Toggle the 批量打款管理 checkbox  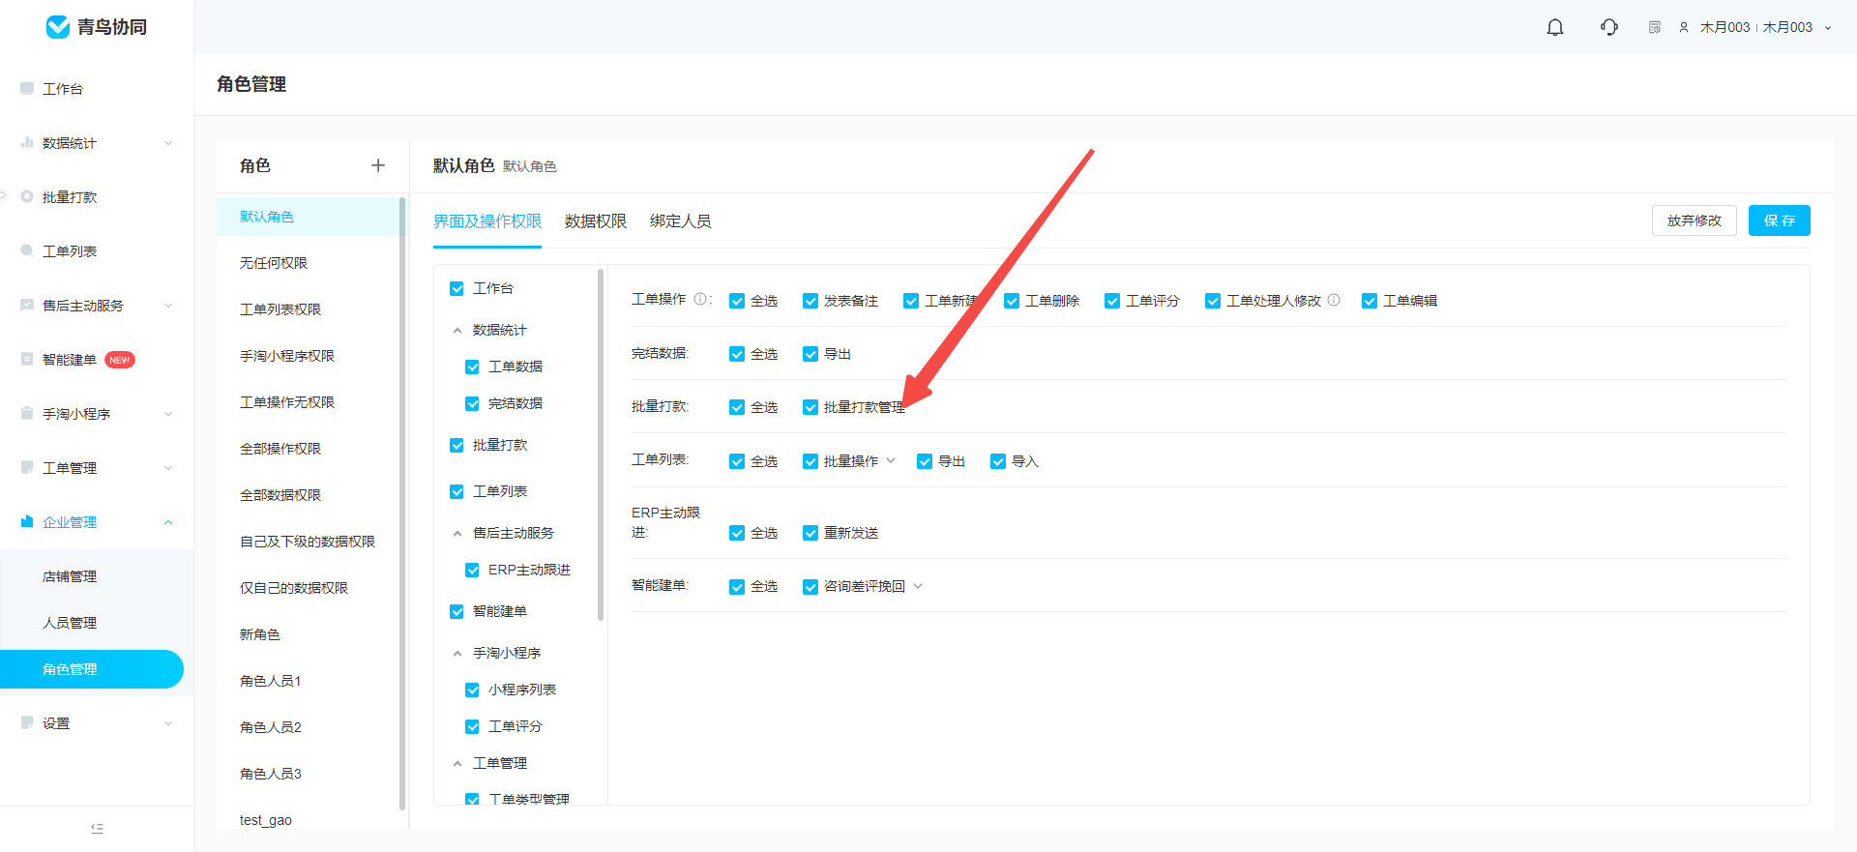(811, 407)
